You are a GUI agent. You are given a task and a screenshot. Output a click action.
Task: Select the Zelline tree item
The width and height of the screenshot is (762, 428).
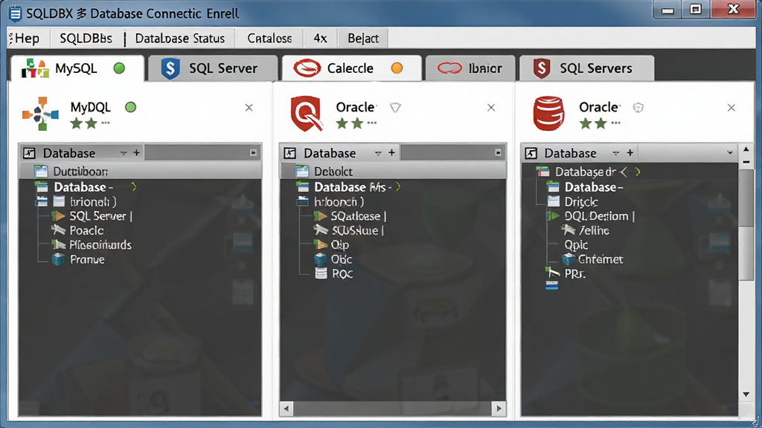coord(594,230)
